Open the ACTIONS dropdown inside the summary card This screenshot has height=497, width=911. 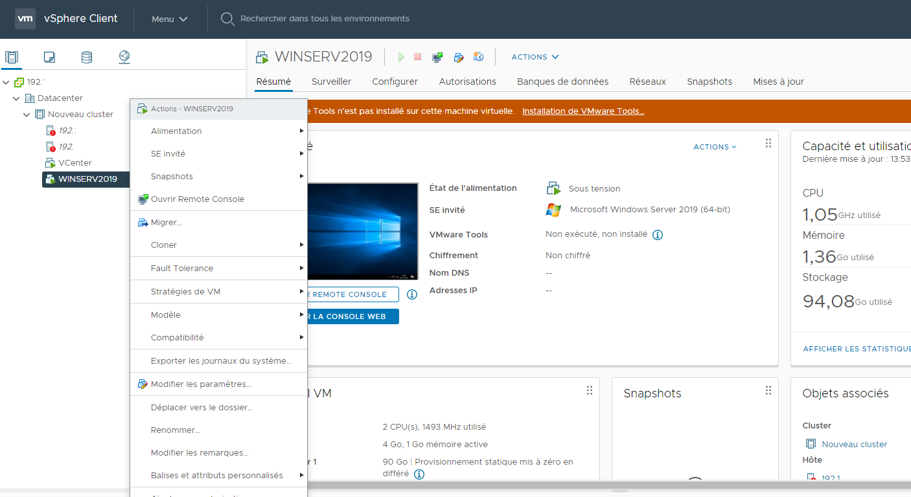pyautogui.click(x=715, y=147)
